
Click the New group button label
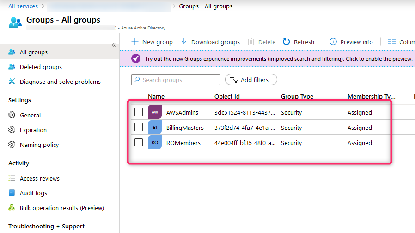pos(158,42)
